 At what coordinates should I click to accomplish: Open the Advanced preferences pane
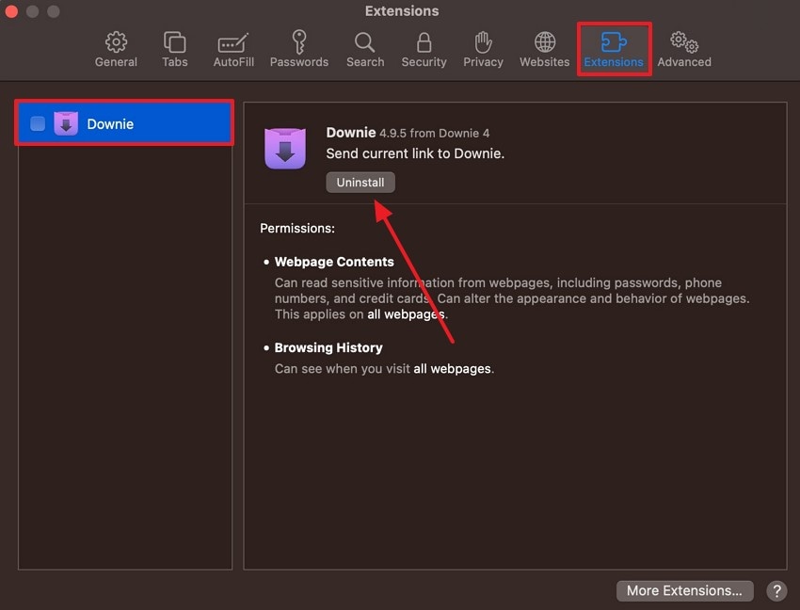(x=683, y=49)
